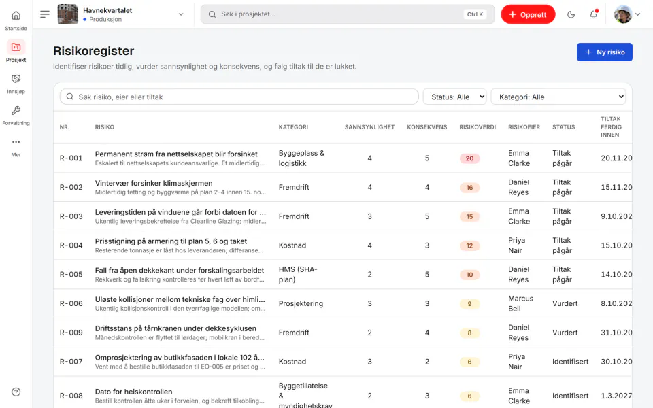Open the Status: Alle filter dropdown
The height and width of the screenshot is (408, 653).
tap(455, 97)
